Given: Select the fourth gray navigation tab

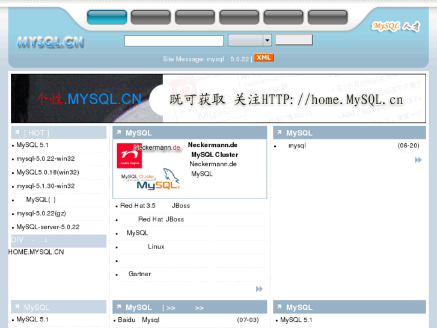Looking at the screenshot, I should (x=239, y=17).
